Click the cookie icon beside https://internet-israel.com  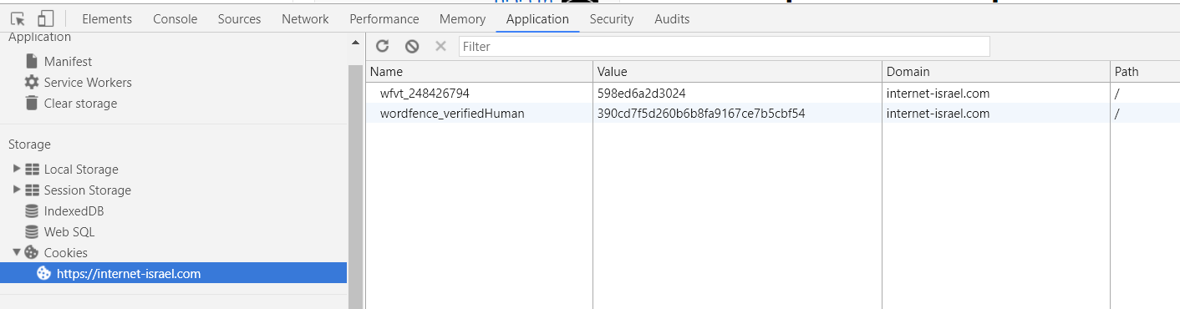tap(44, 273)
